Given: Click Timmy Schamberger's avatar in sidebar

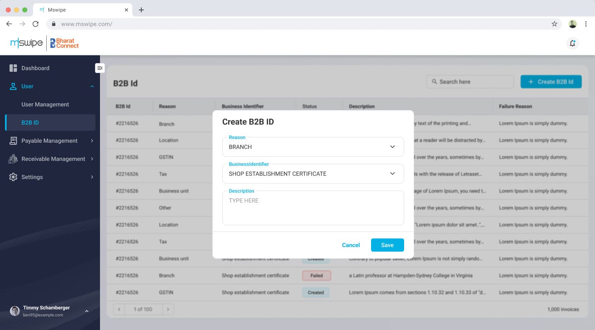Looking at the screenshot, I should click(x=15, y=311).
